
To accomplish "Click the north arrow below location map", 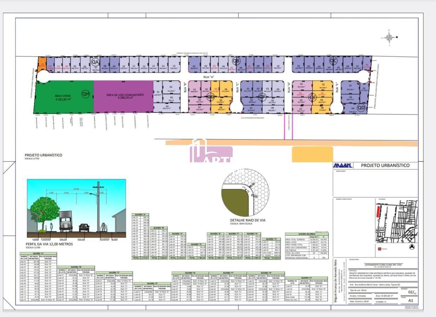I will coord(412,247).
